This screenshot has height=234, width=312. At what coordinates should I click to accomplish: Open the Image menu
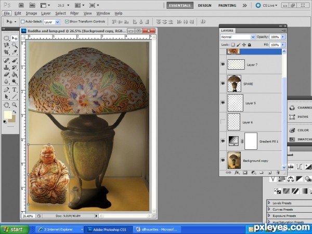(31, 14)
